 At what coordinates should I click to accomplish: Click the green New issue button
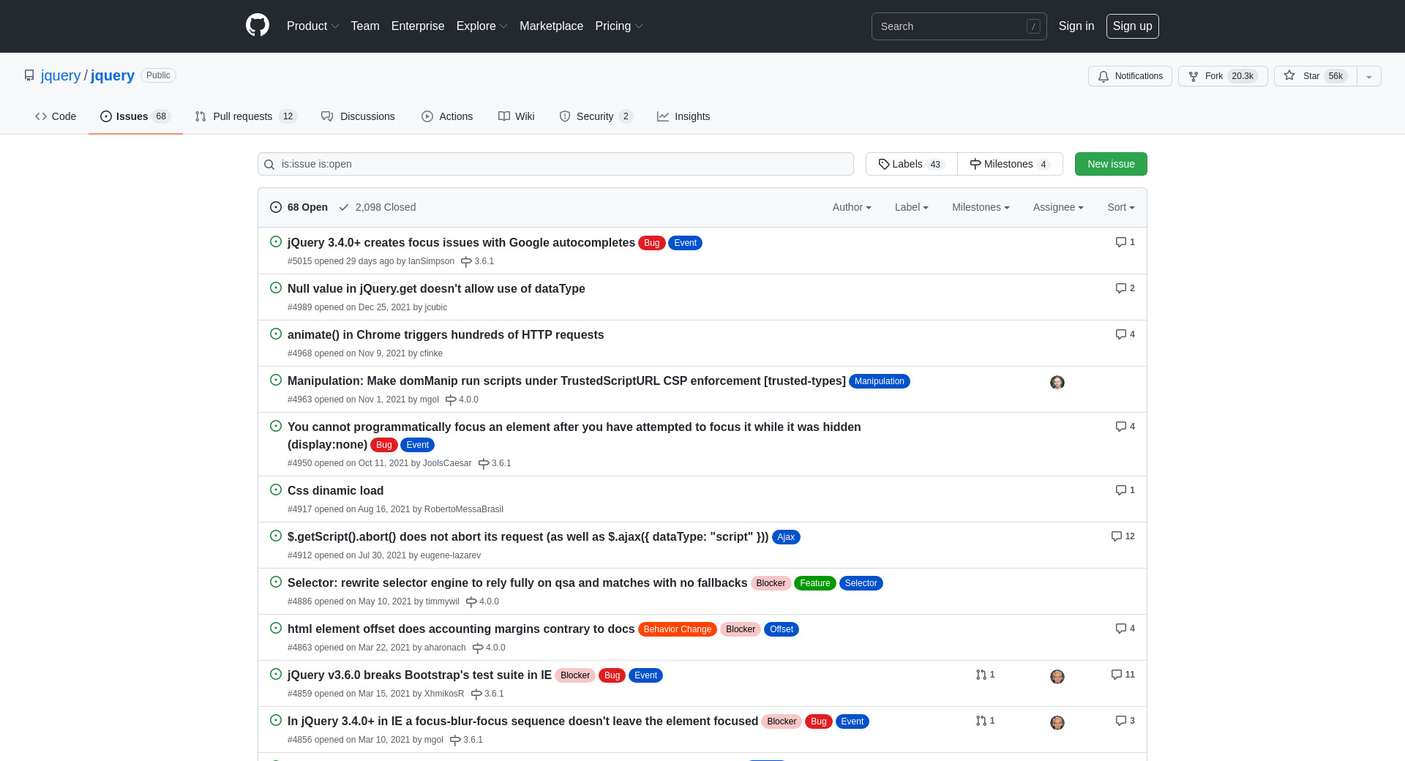click(1110, 164)
